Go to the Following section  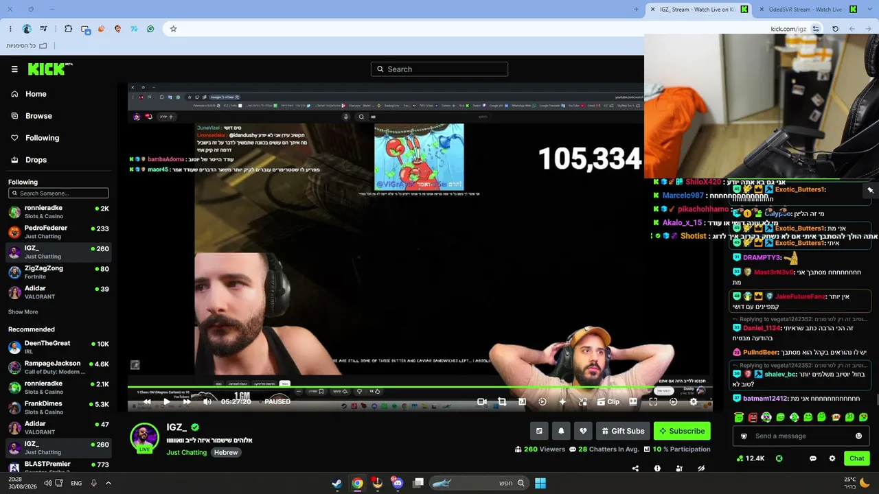(42, 138)
